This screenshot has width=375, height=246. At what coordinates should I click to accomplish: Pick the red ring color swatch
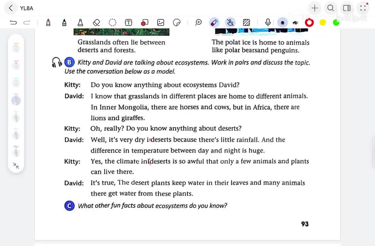point(309,23)
